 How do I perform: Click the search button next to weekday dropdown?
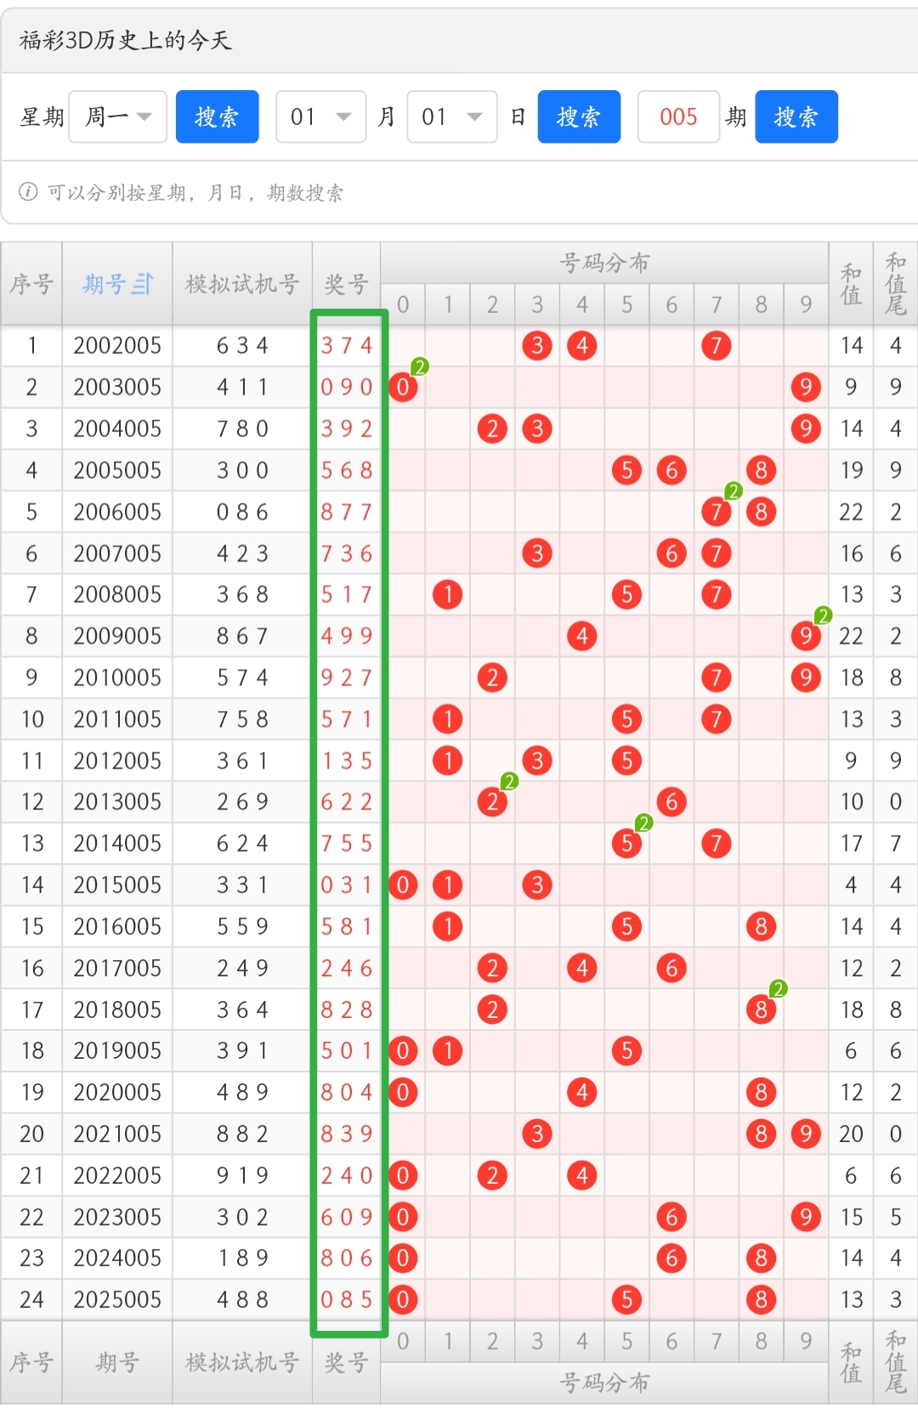click(218, 117)
